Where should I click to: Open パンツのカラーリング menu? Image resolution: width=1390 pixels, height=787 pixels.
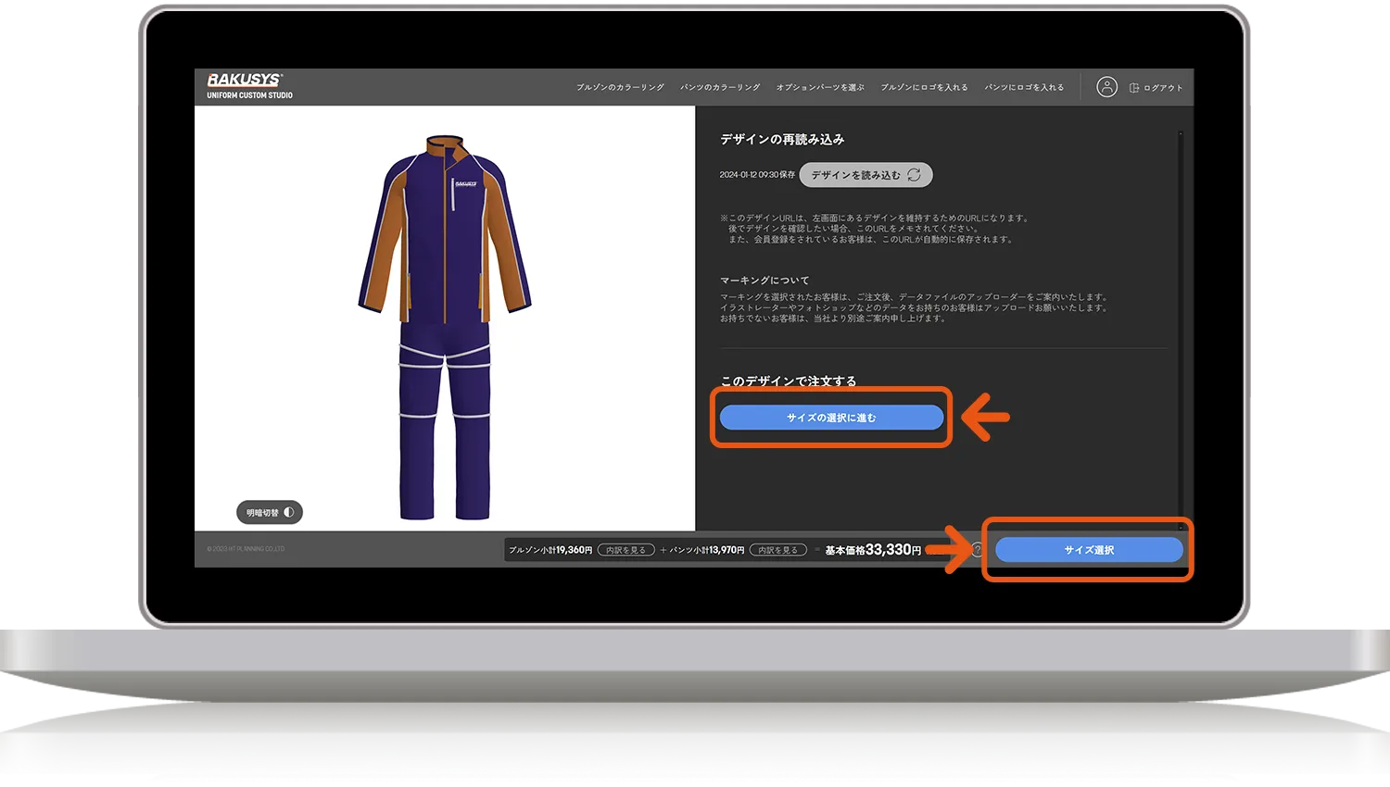[x=720, y=88]
